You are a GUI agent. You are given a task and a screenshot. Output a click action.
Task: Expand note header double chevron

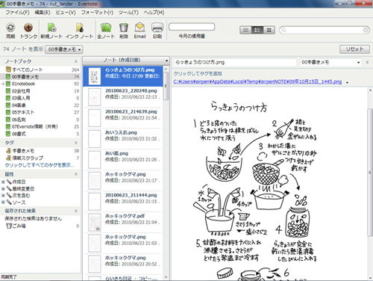[x=367, y=62]
